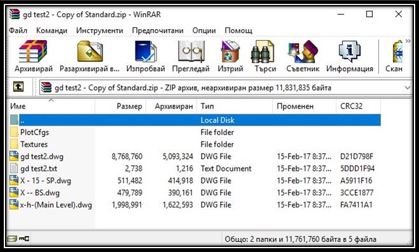Open the Команди menu
Image resolution: width=419 pixels, height=252 pixels.
click(x=51, y=30)
